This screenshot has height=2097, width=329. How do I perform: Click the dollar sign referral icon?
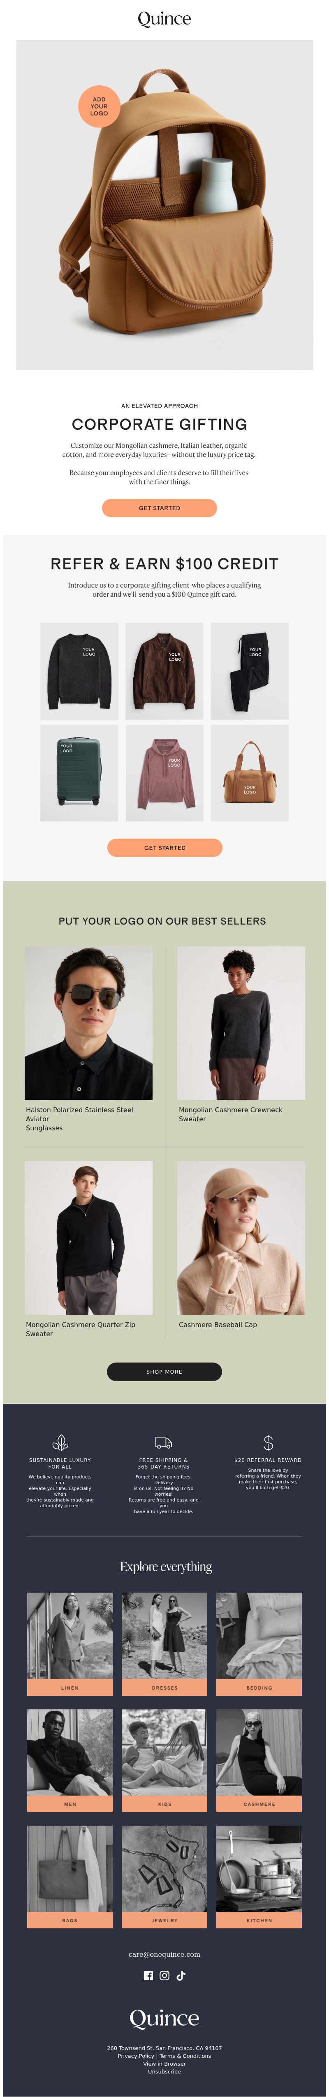point(268,1443)
